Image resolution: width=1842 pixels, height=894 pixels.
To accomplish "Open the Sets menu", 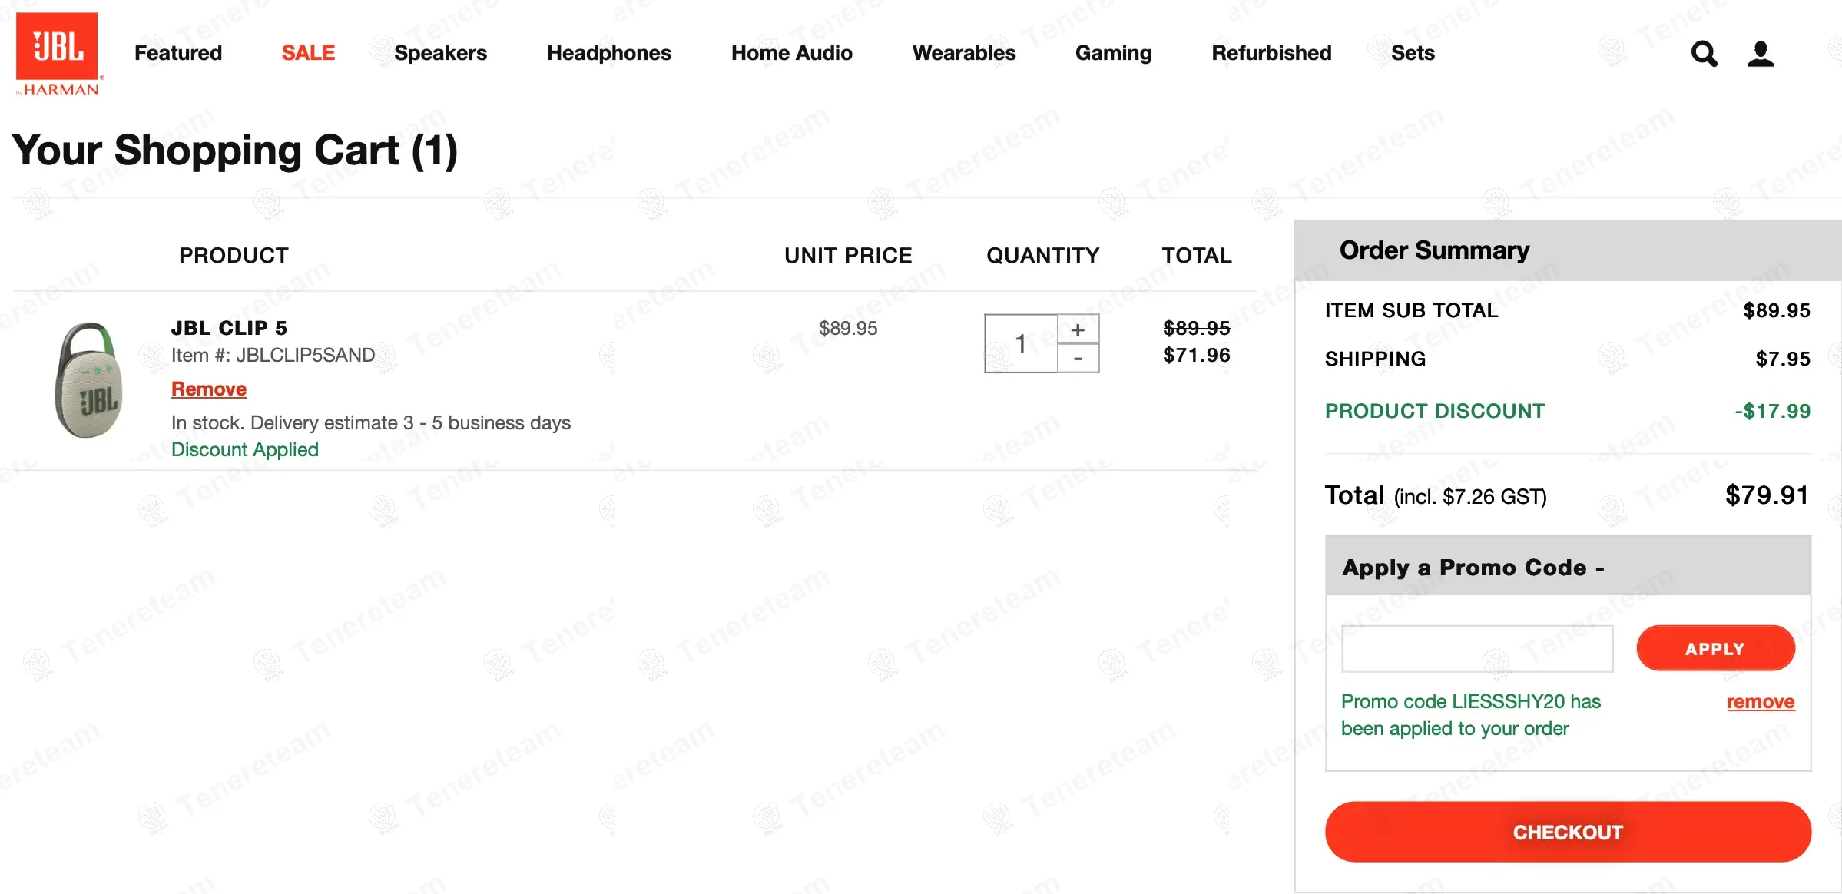I will (x=1413, y=53).
